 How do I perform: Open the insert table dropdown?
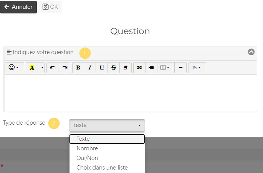click(x=165, y=68)
